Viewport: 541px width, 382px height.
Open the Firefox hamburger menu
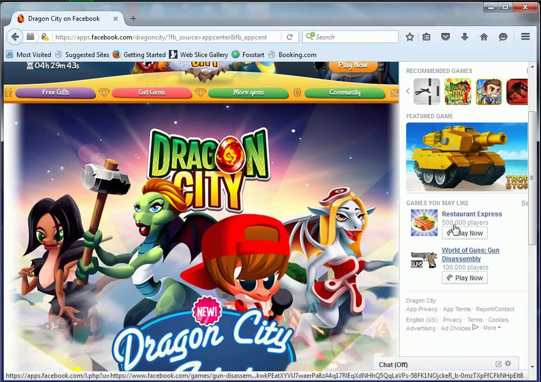(526, 37)
